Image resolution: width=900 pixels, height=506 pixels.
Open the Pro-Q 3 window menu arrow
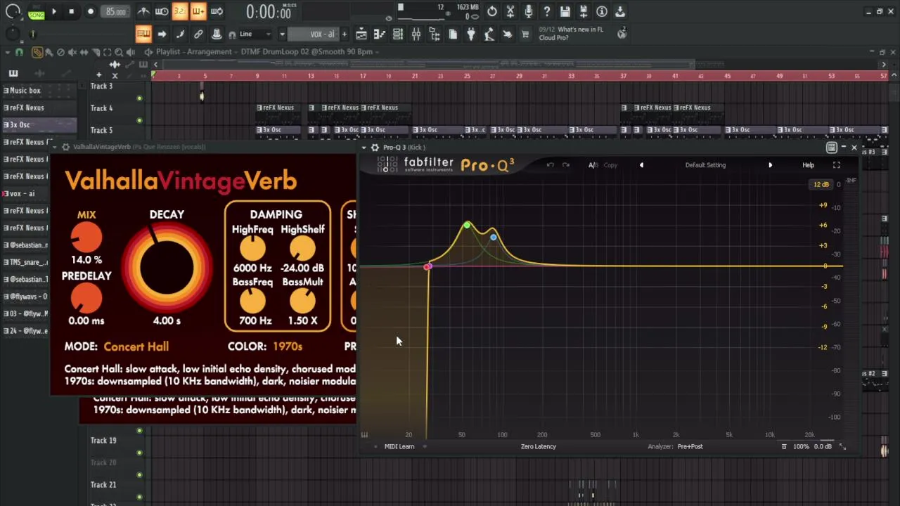point(364,148)
